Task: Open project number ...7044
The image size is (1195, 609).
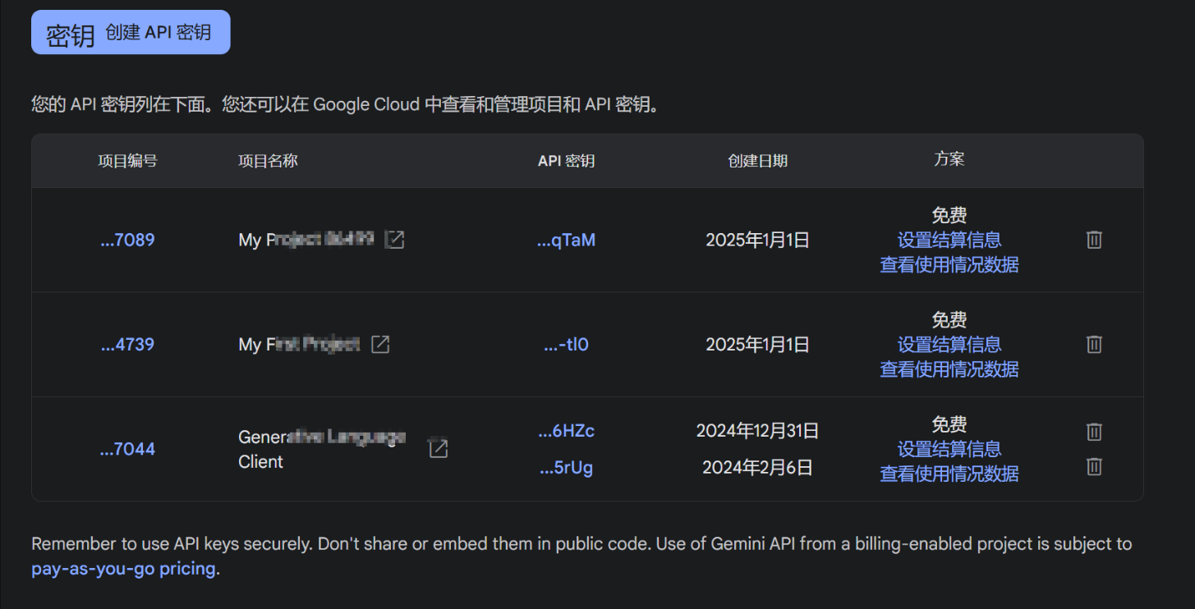Action: [126, 449]
